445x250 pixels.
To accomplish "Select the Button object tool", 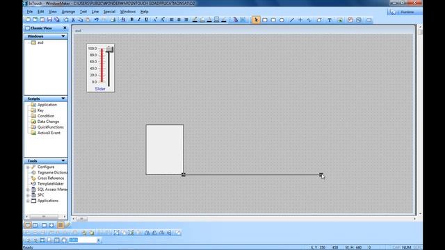I will [x=369, y=20].
